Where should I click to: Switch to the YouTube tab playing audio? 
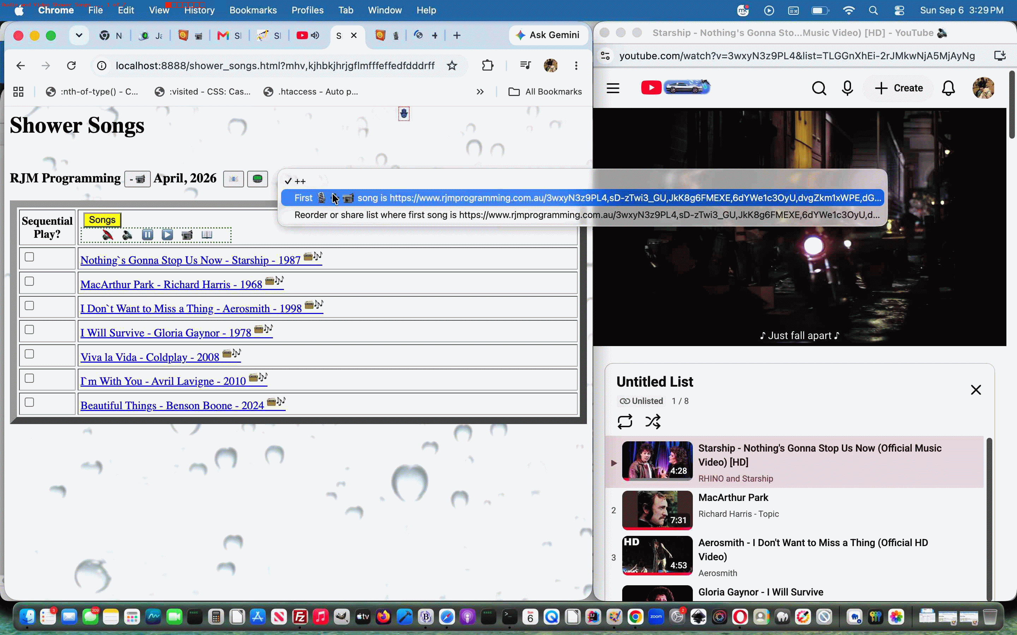pos(308,35)
